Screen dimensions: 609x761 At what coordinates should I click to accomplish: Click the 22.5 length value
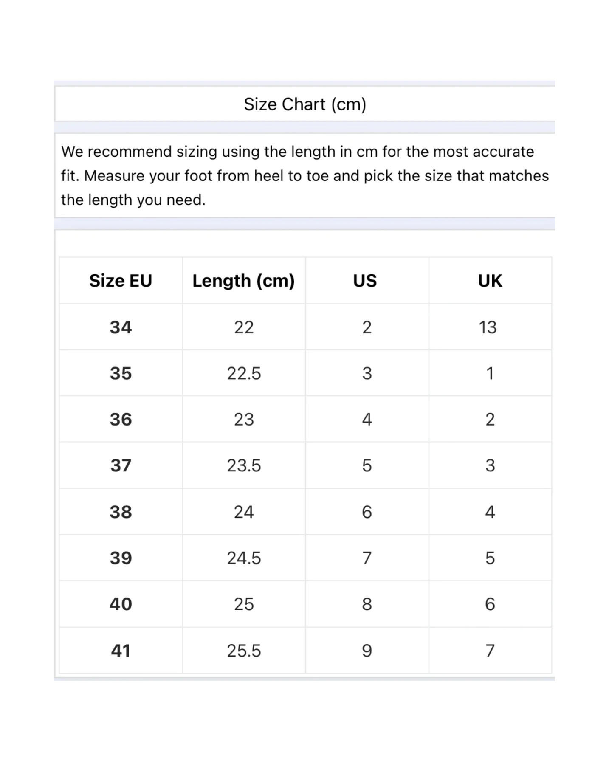coord(244,373)
